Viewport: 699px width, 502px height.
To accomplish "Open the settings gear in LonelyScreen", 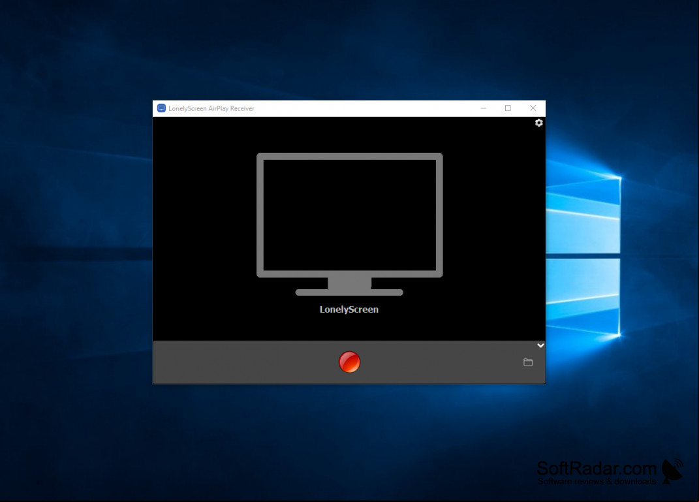I will (539, 123).
